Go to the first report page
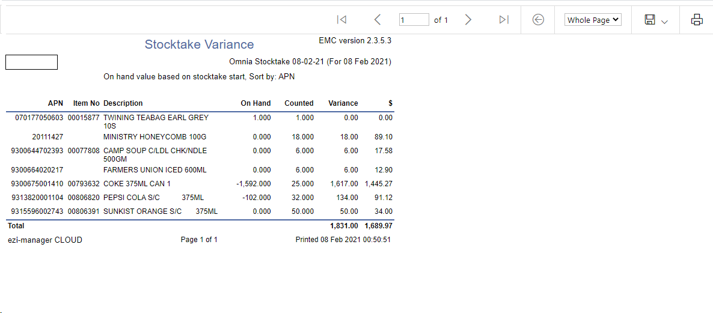 pos(341,20)
